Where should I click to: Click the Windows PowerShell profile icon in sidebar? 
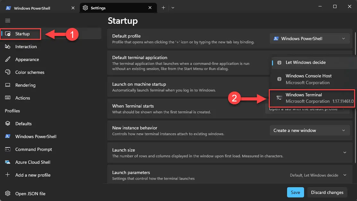tap(8, 136)
